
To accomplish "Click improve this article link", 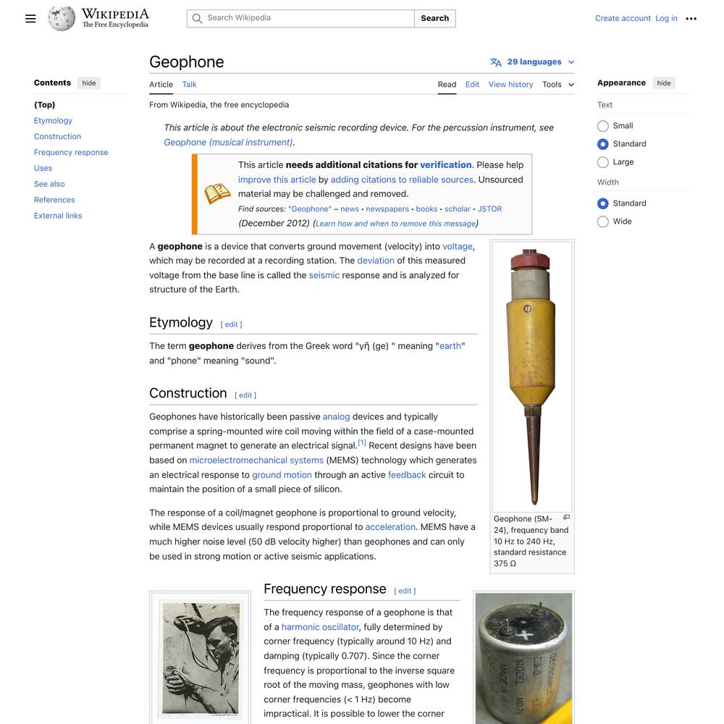I will [277, 180].
